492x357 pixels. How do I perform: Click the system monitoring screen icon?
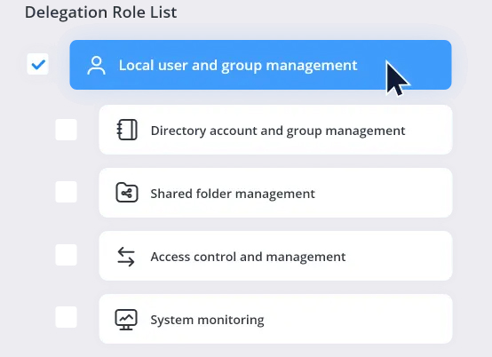(126, 320)
